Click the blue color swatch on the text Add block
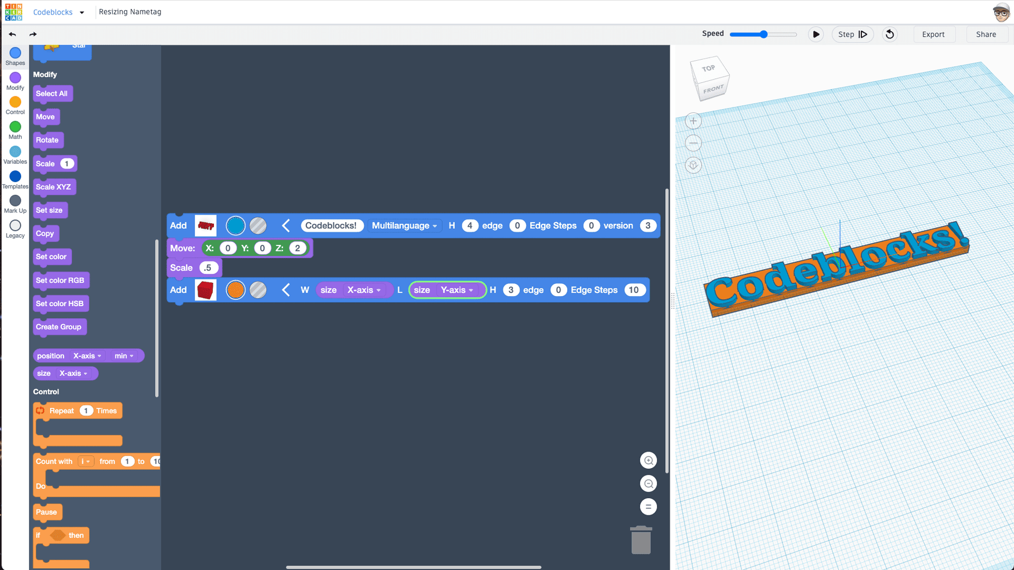Viewport: 1014px width, 570px height. point(236,225)
